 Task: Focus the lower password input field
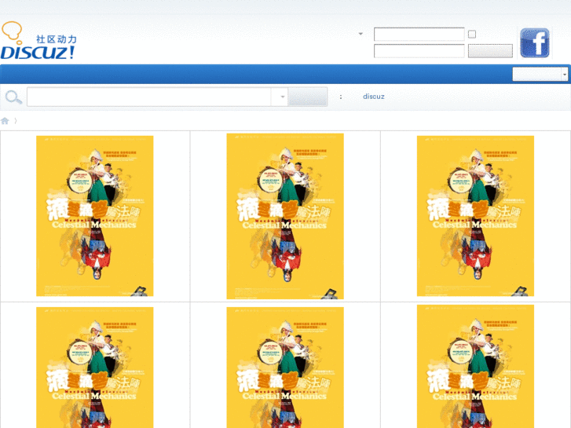pos(419,51)
